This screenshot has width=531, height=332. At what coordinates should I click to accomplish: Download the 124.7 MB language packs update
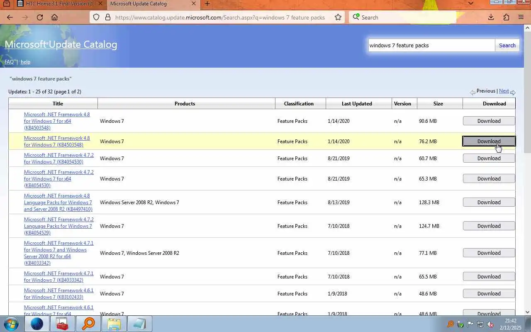click(x=489, y=226)
